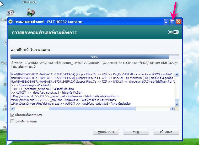Close the ESET NOD32 scan window

(179, 22)
